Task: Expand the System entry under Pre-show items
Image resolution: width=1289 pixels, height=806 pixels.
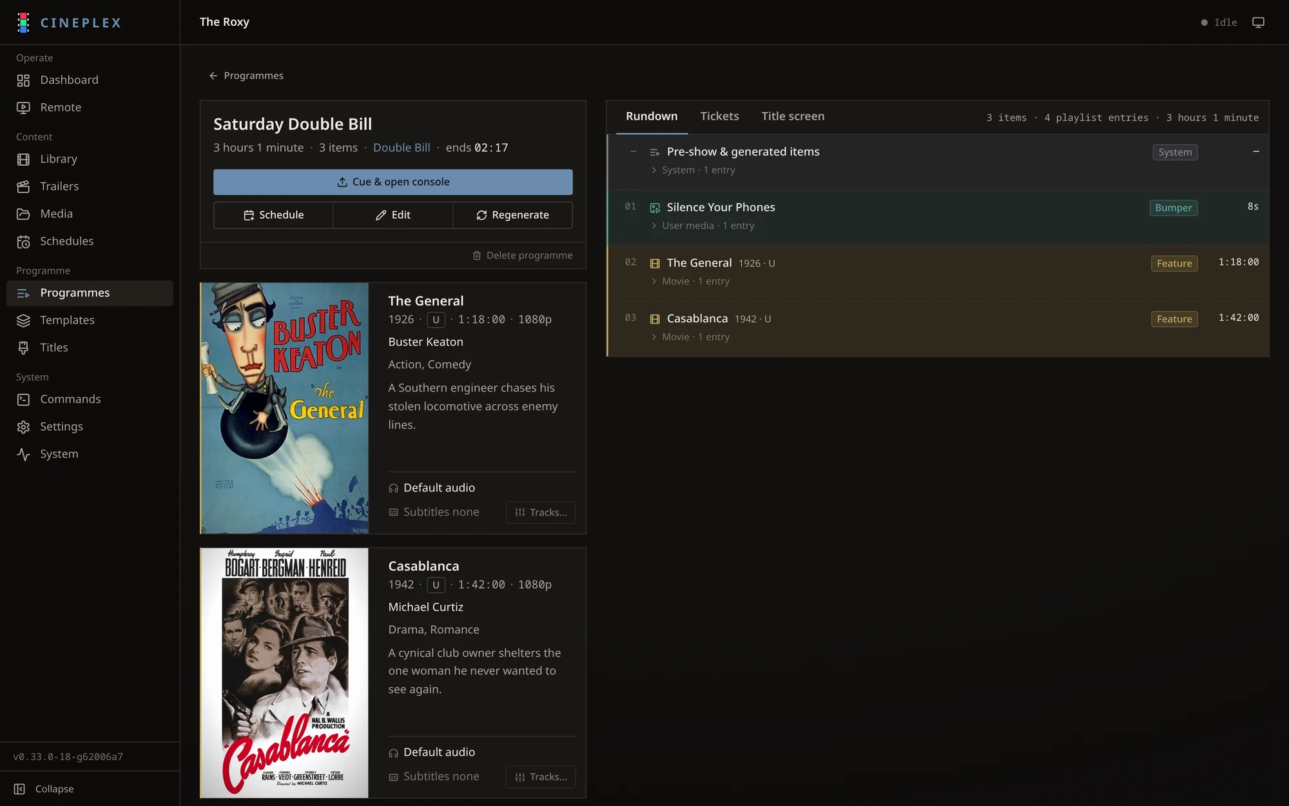Action: point(693,170)
